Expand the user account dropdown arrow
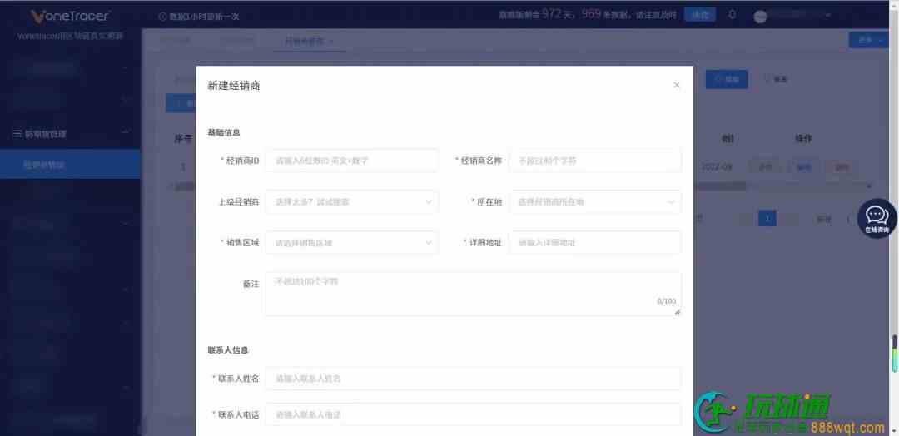This screenshot has height=436, width=899. point(828,16)
